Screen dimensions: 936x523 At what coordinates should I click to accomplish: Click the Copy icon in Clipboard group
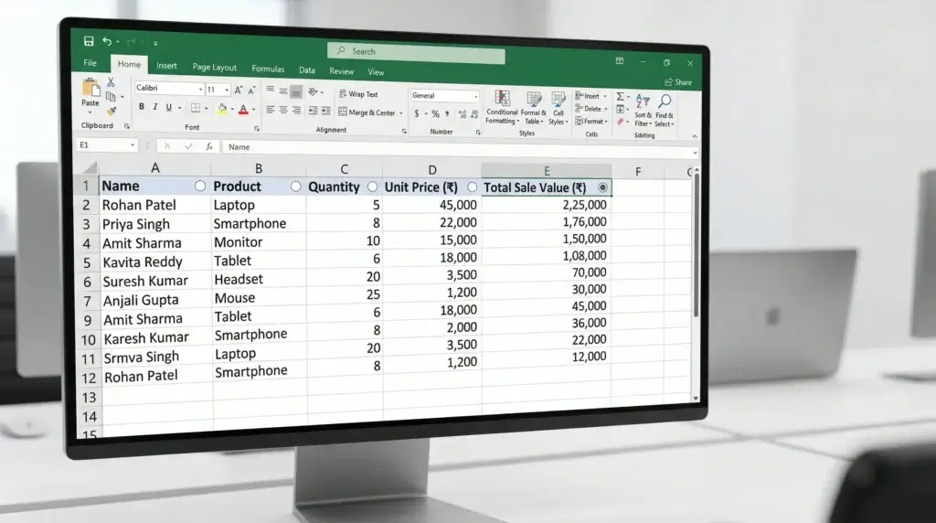111,97
